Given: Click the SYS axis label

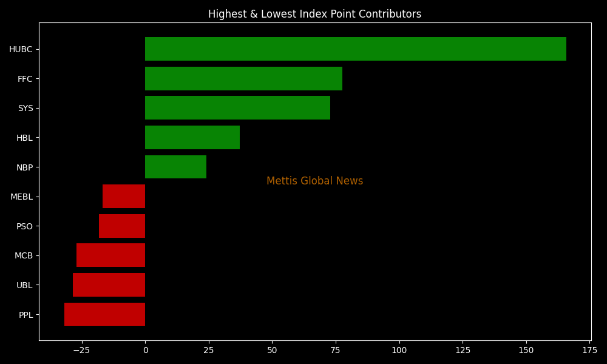Looking at the screenshot, I should coord(25,109).
